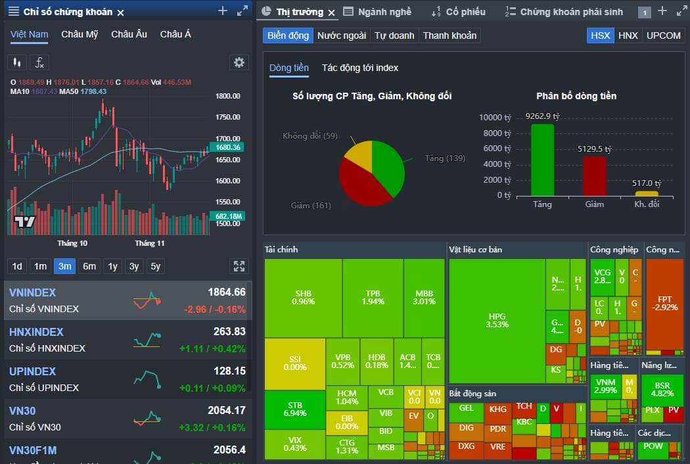
Task: Click the red Giảm 5129.5 tỷ bar
Action: coord(595,176)
